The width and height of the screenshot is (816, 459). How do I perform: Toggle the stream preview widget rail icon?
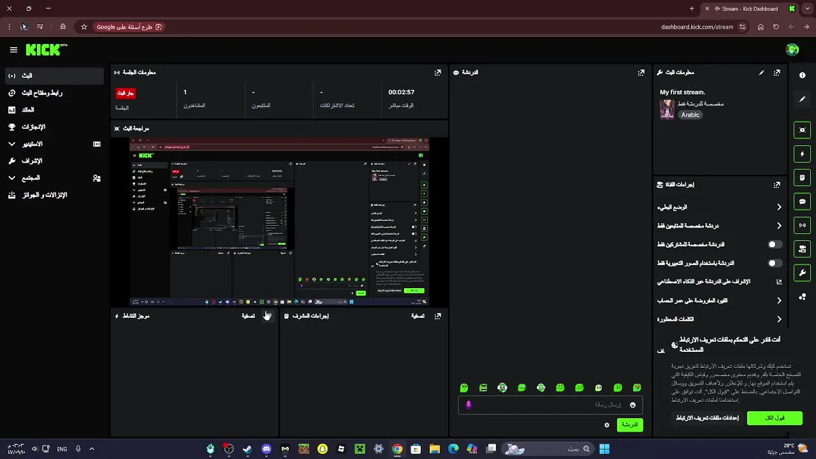click(802, 130)
